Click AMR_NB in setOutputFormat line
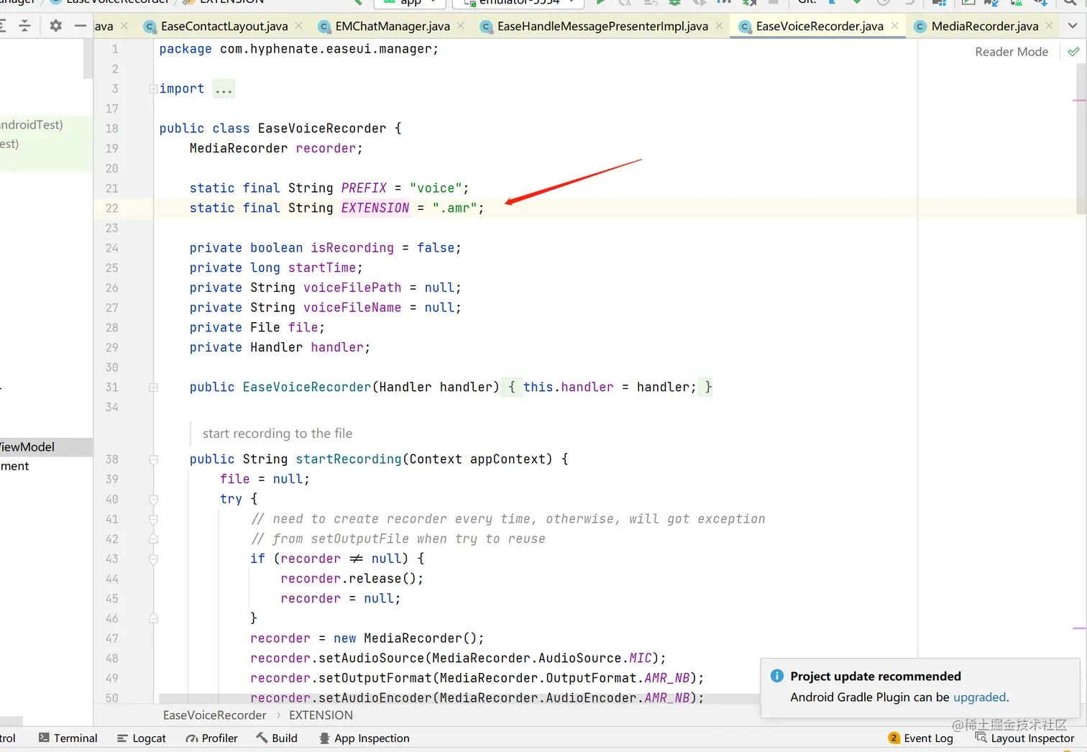This screenshot has width=1087, height=752. (x=666, y=678)
